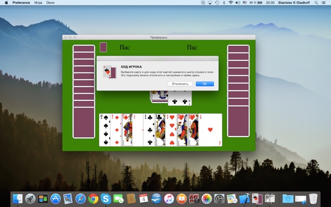Open Spotlight search in menu bar
The width and height of the screenshot is (331, 207).
click(315, 3)
